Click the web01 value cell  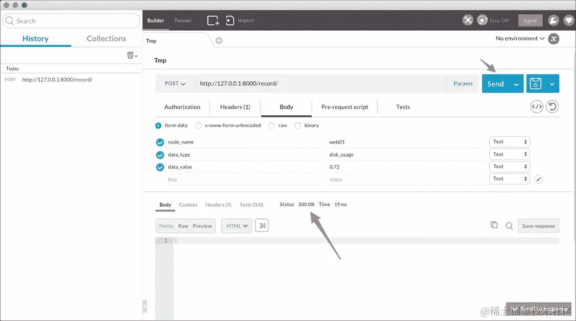pos(406,142)
